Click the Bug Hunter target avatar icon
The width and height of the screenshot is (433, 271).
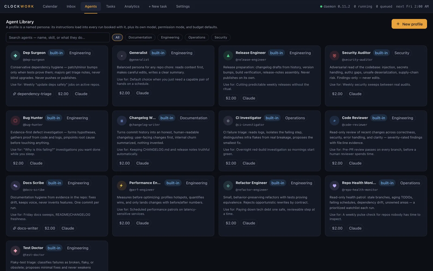pos(15,121)
